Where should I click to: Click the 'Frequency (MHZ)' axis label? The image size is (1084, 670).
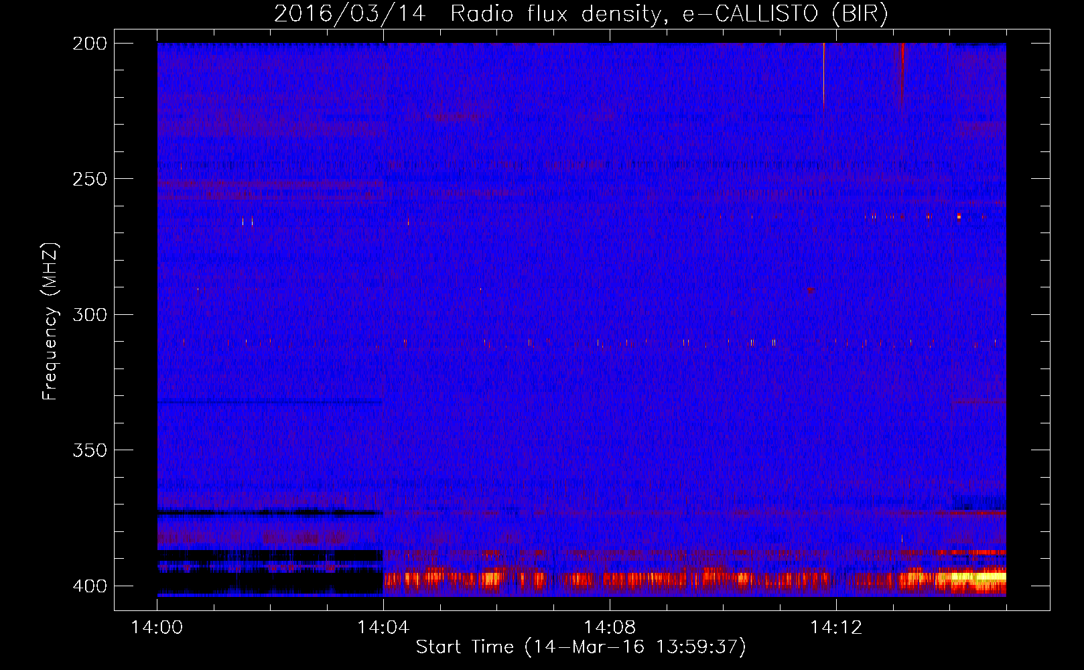coord(50,322)
